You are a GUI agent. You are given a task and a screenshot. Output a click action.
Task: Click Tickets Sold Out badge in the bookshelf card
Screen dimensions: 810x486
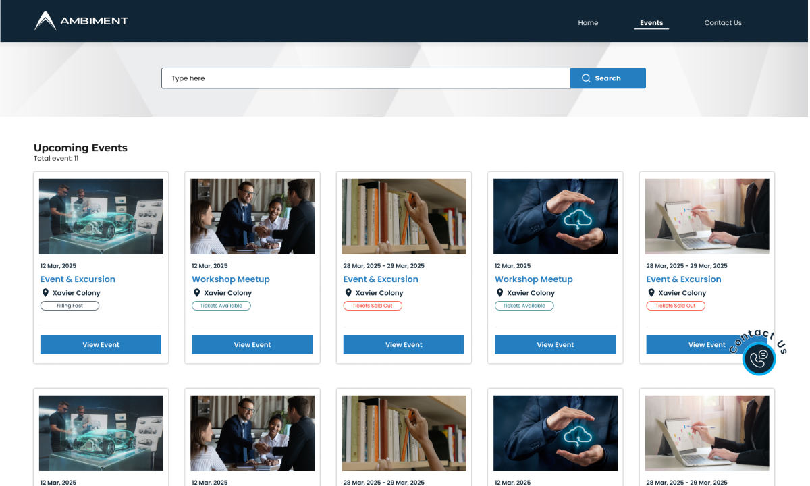point(373,306)
